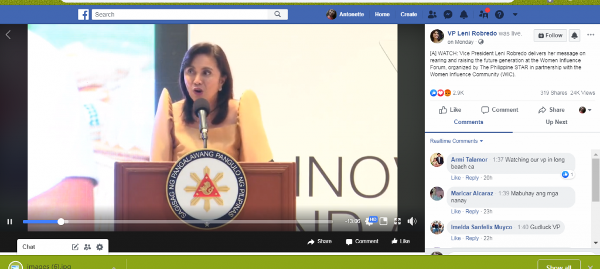Go to Home in the navbar
The width and height of the screenshot is (600, 269).
(382, 14)
